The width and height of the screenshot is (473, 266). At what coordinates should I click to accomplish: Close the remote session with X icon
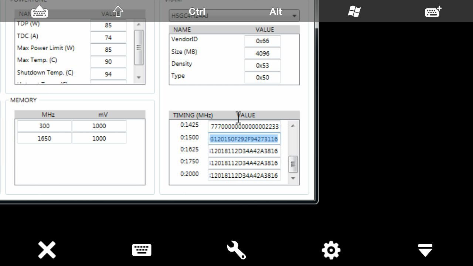[x=47, y=250]
